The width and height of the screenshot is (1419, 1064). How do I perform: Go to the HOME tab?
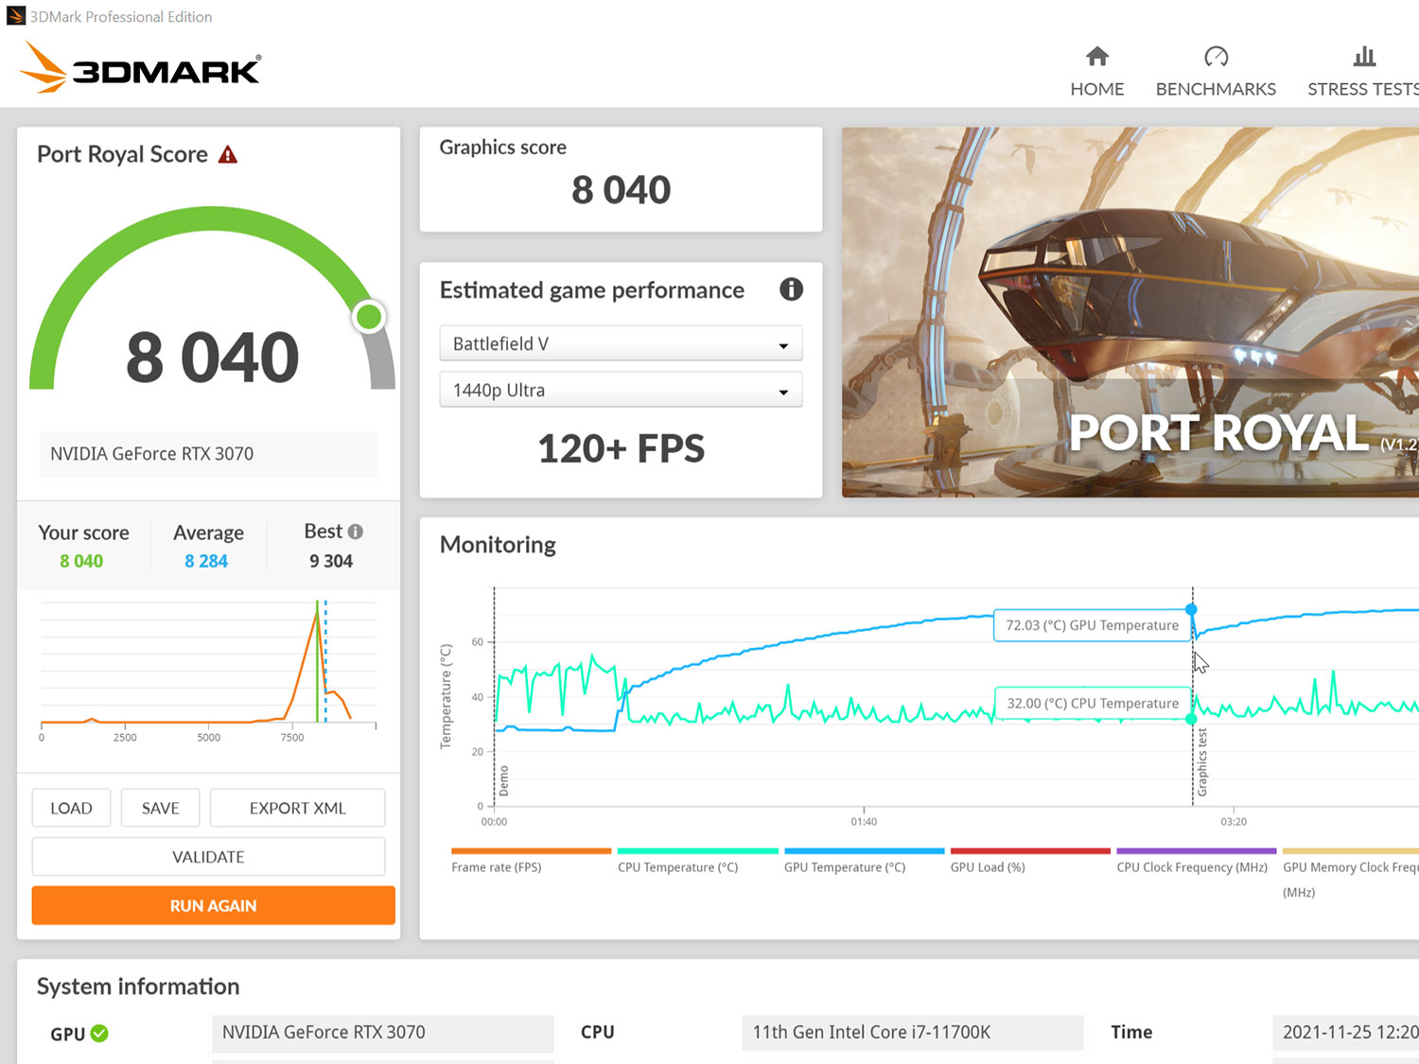click(1097, 89)
